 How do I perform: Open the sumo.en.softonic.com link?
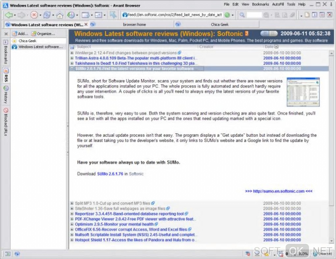tap(279, 191)
